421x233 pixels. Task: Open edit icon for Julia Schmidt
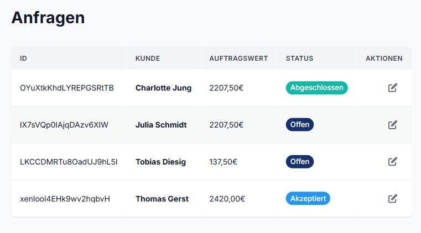[393, 125]
